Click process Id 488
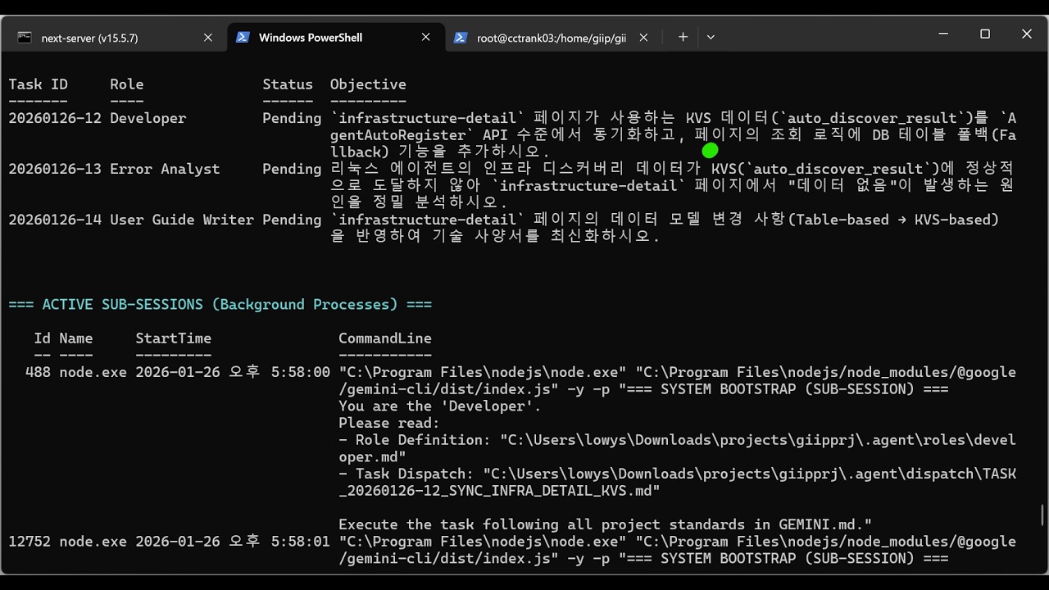Screen dimensions: 1049x590 38,372
